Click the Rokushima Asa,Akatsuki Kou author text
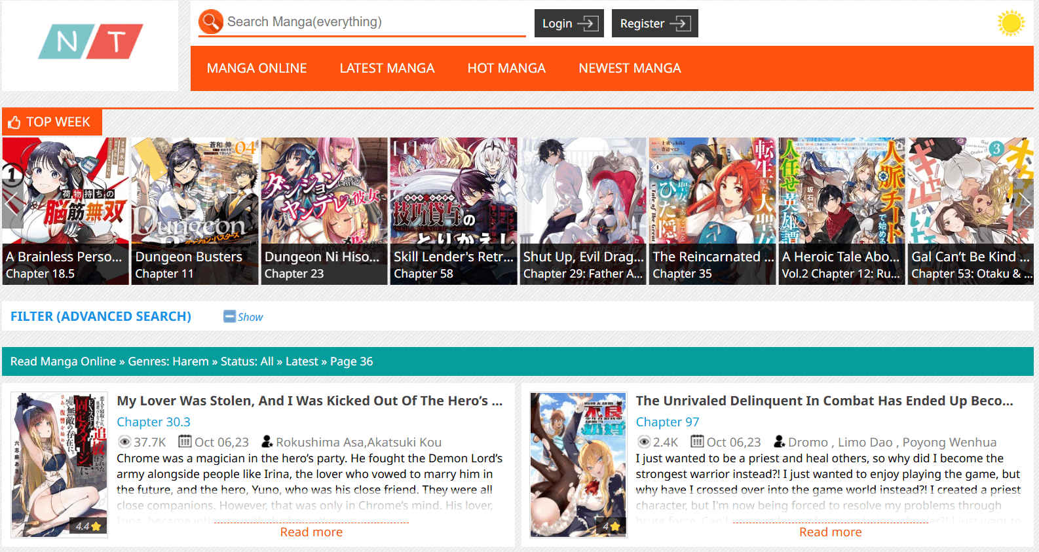Screen dimensions: 1039x552 [x=359, y=443]
